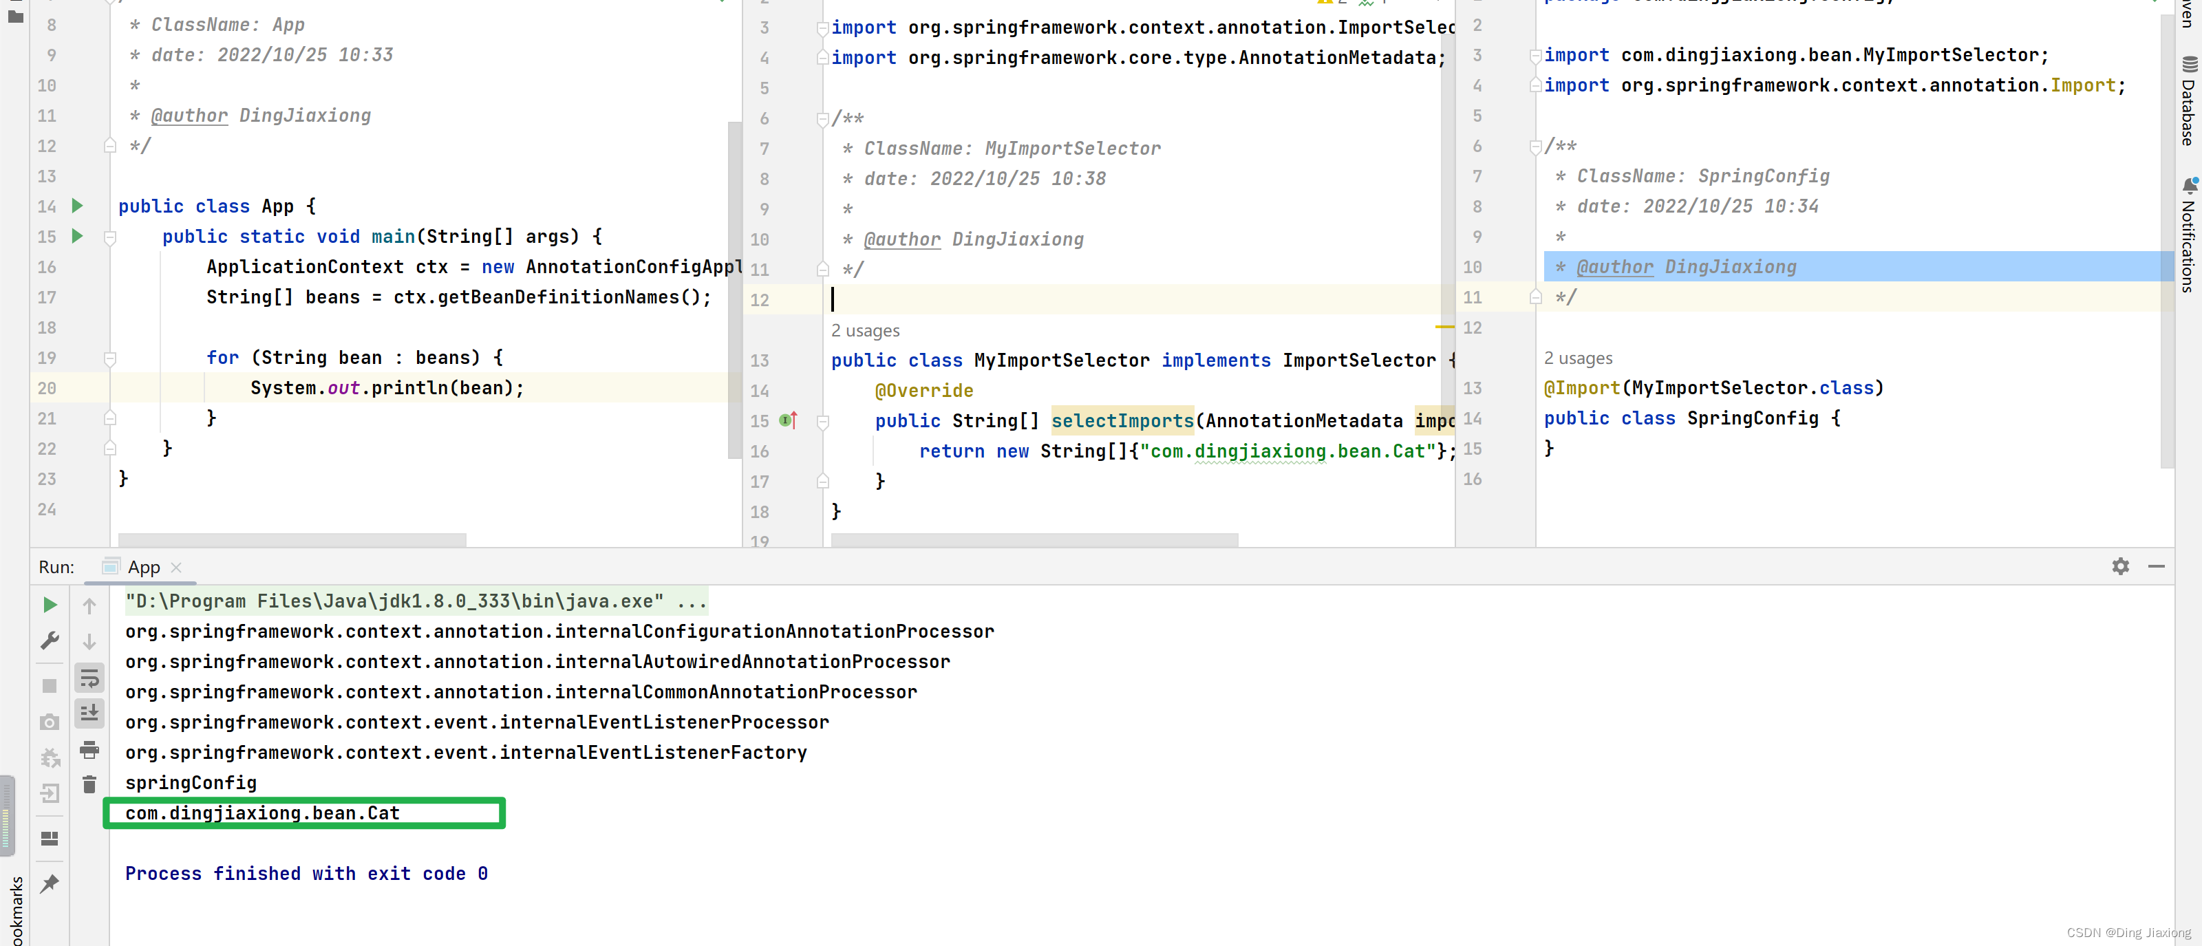Click highlighted @author line in SpringConfig
Image resolution: width=2202 pixels, height=946 pixels.
tap(1859, 267)
